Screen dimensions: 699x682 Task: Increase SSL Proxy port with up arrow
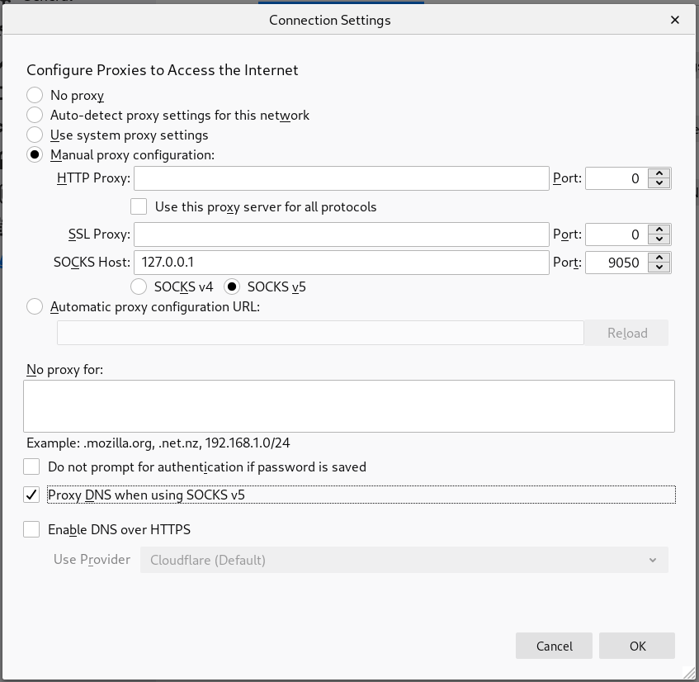click(659, 230)
